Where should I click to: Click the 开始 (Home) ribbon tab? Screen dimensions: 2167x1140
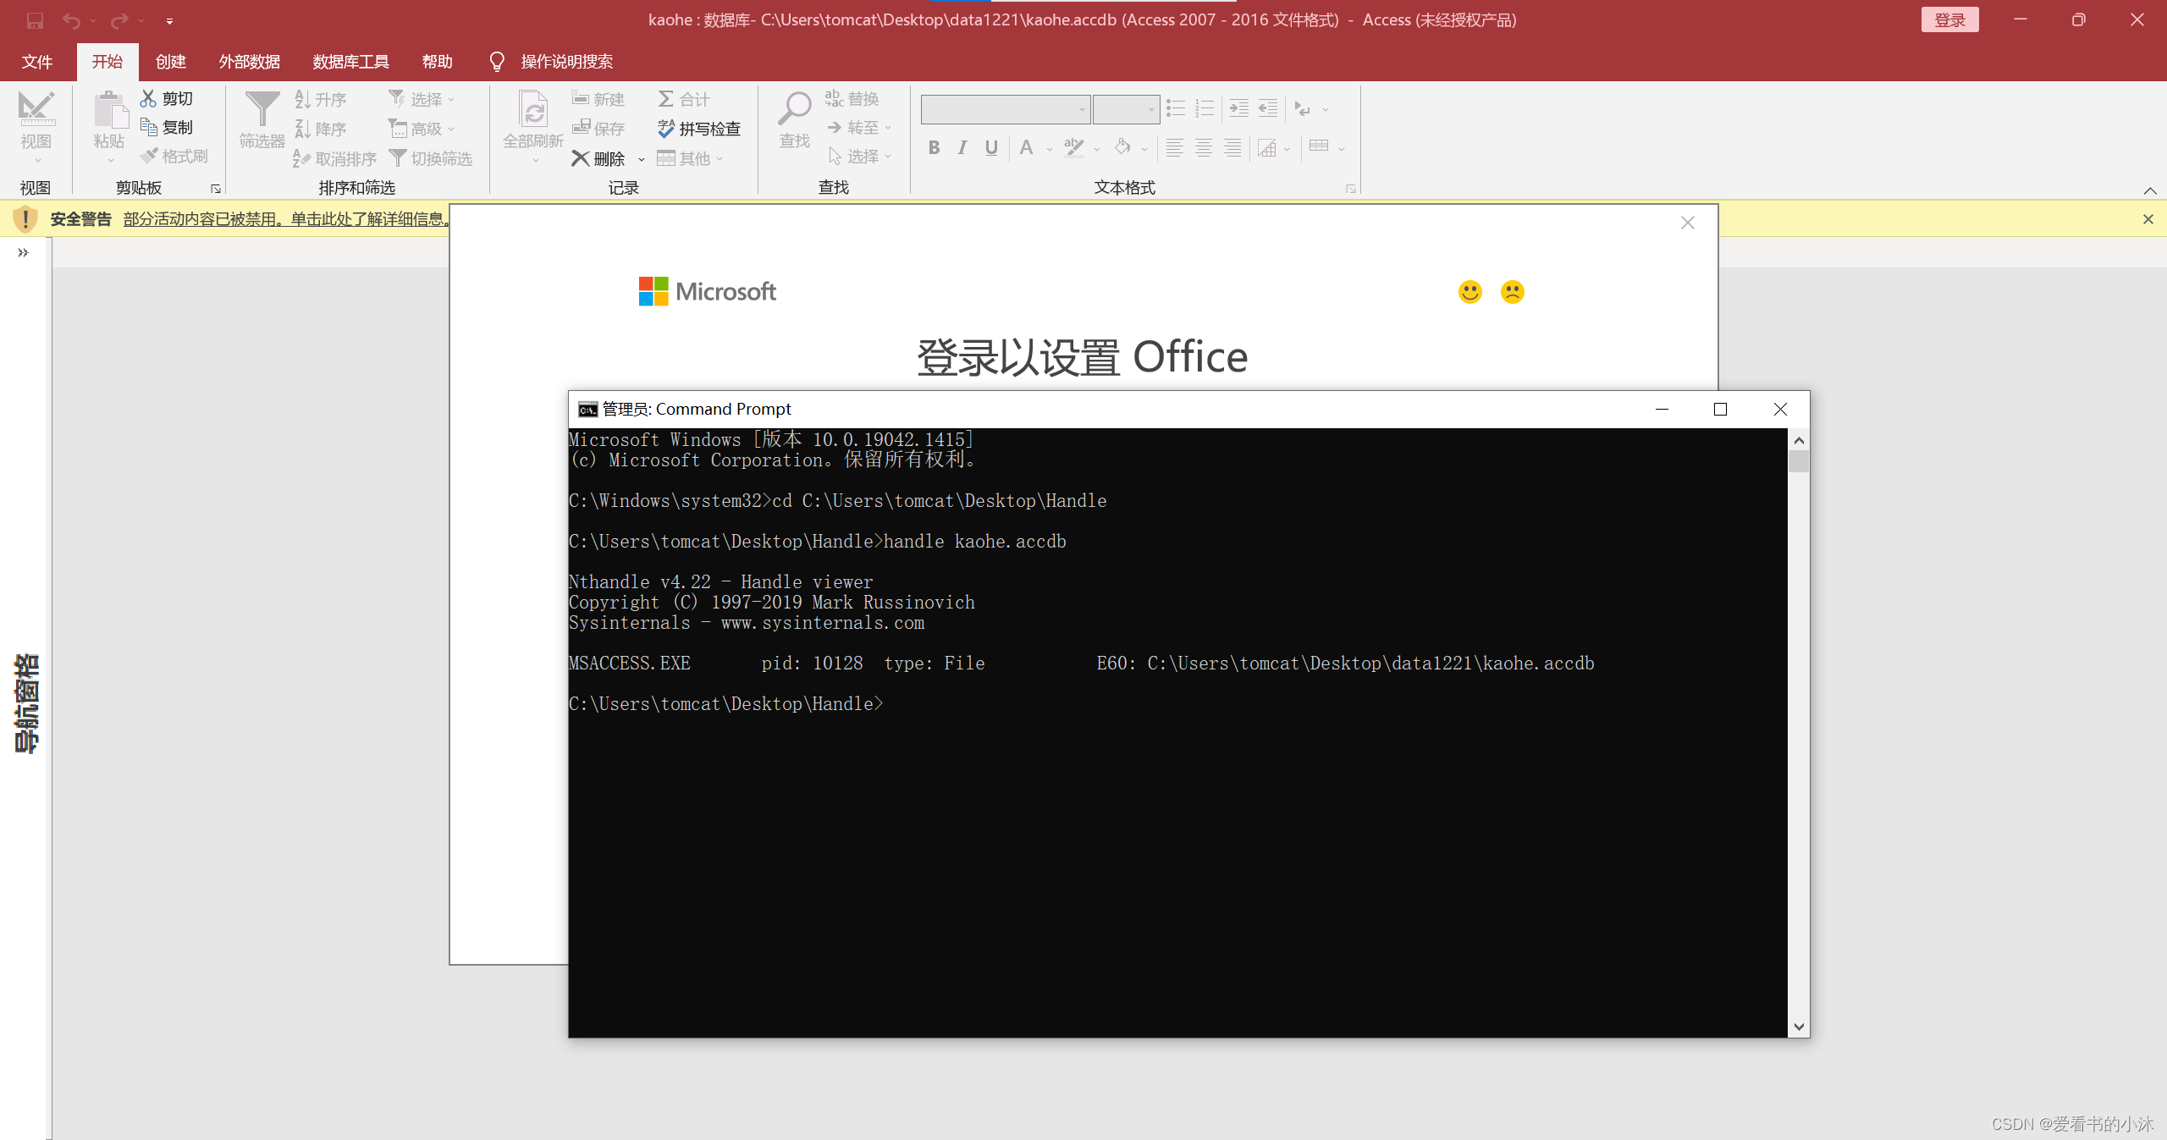coord(106,62)
